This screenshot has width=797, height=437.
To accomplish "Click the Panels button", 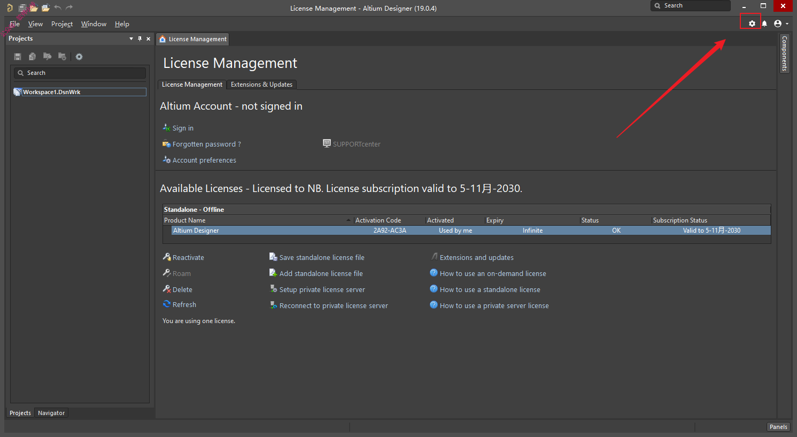I will [778, 427].
